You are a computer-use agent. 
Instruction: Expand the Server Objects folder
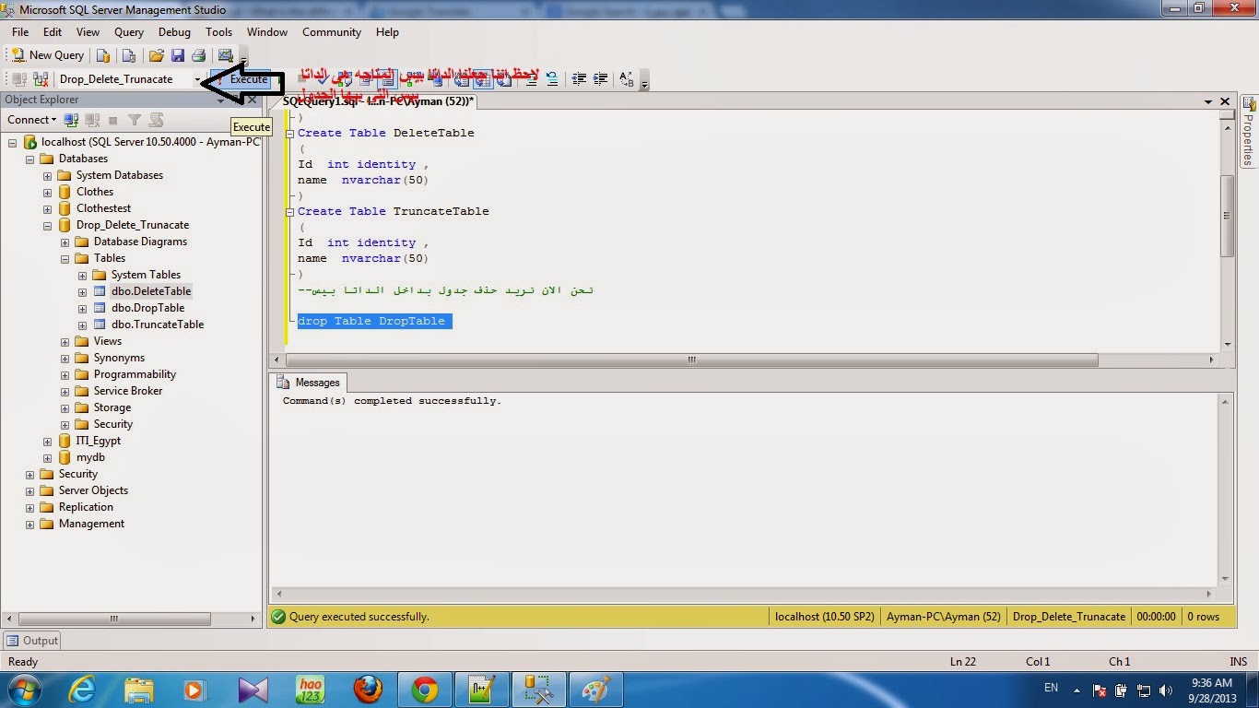[29, 490]
